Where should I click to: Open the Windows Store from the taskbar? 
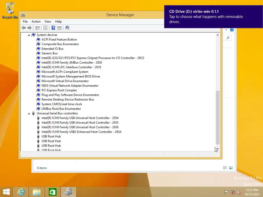pyautogui.click(x=52, y=192)
